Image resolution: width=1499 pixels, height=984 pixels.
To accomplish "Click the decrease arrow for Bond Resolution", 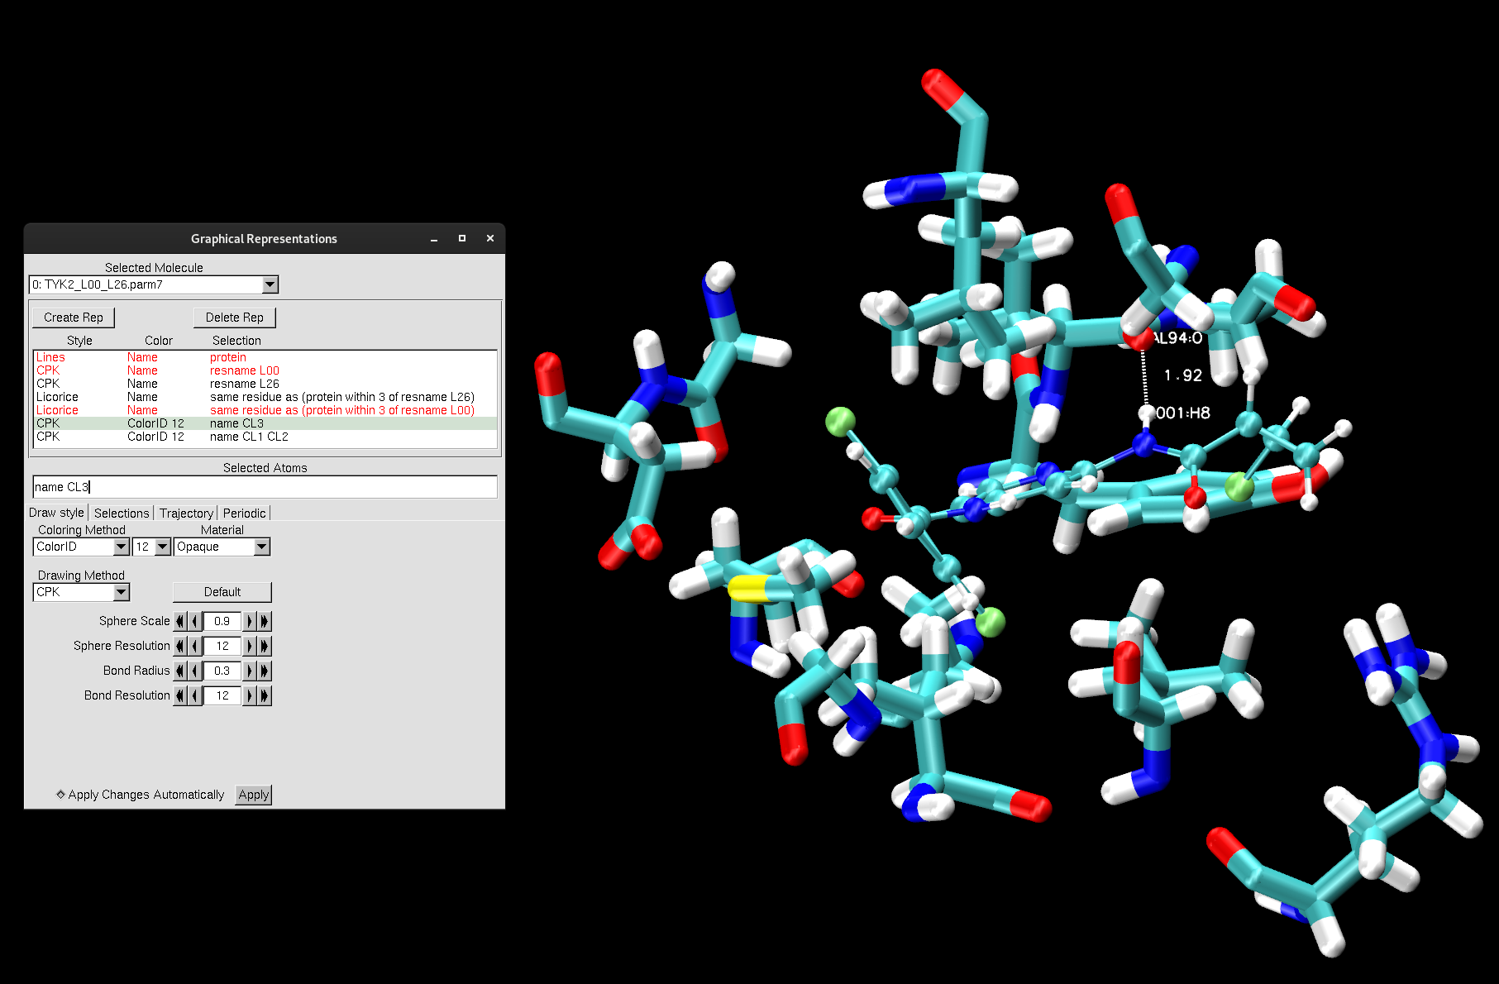I will pyautogui.click(x=194, y=695).
